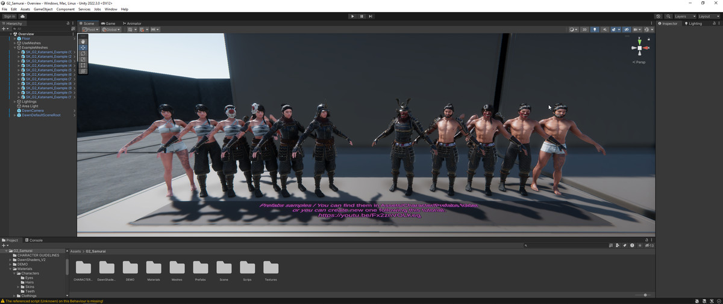The image size is (723, 304).
Task: Toggle scene lighting bulb
Action: (595, 29)
